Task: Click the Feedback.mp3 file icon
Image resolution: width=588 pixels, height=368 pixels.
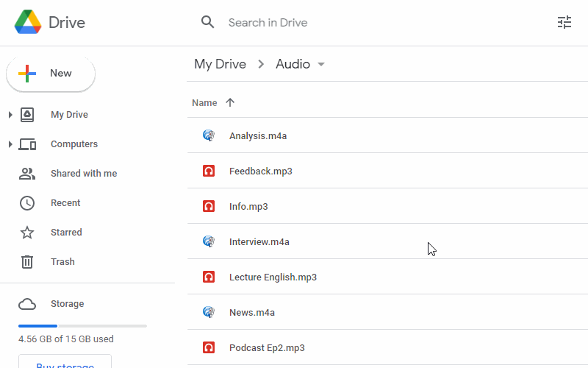Action: coord(209,171)
